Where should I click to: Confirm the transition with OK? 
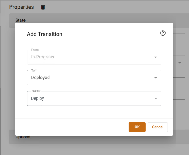(137, 127)
